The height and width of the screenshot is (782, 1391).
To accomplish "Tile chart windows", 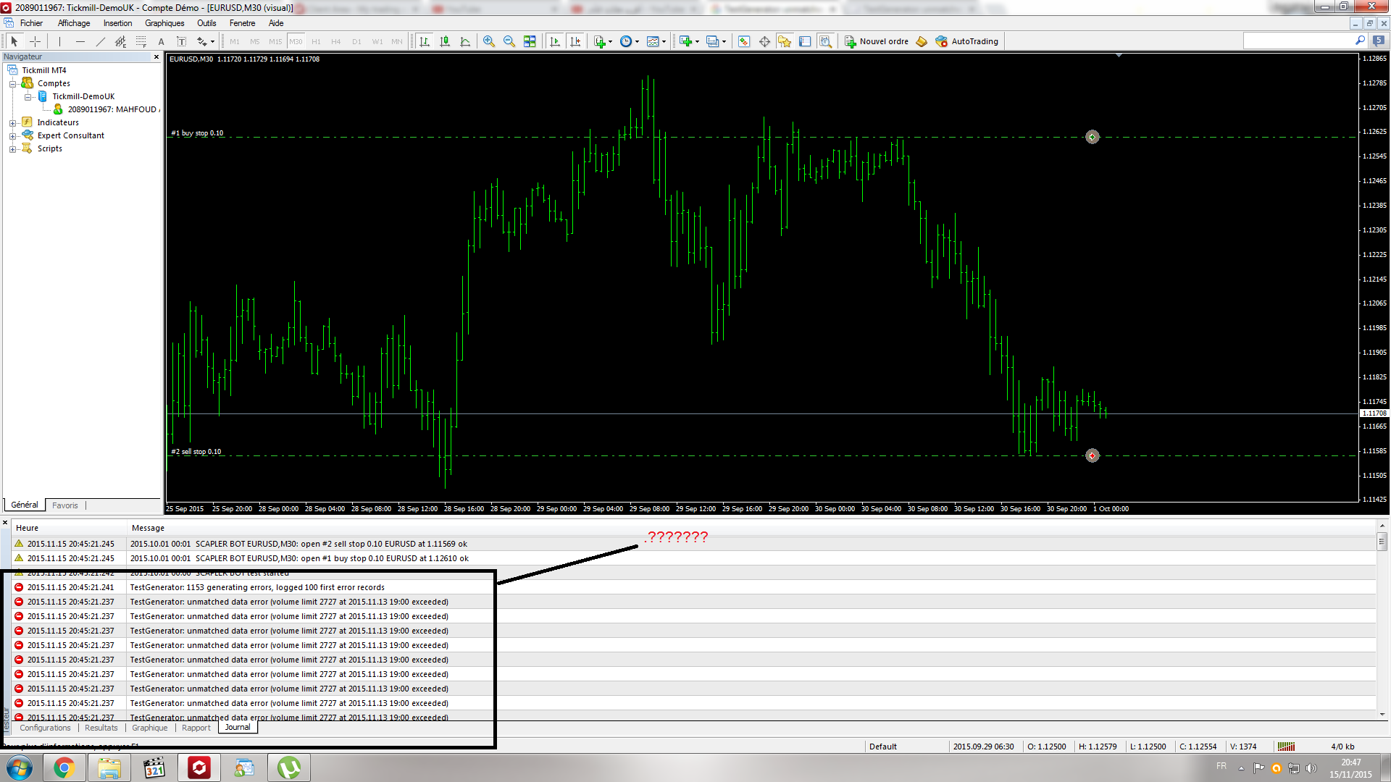I will (x=530, y=41).
